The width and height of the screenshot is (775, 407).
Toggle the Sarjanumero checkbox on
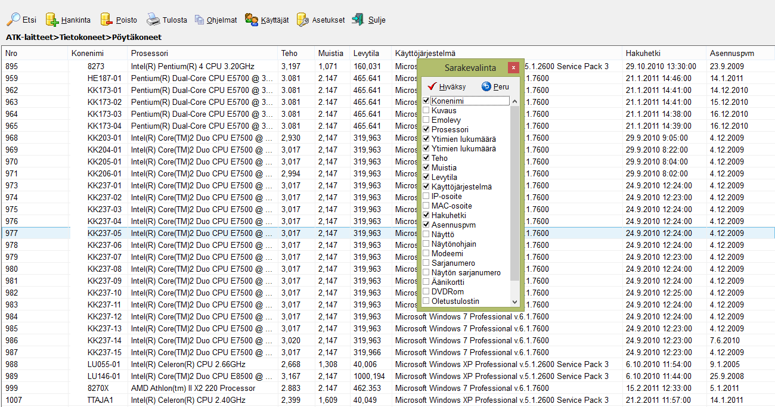[x=426, y=263]
